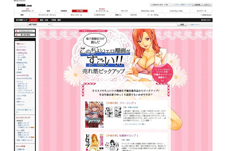
Task: Open 新着順(全作品) in the sidebar
Action: pos(22,63)
